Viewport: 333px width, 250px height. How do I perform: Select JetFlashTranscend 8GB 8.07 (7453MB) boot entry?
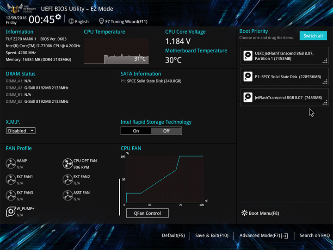coord(284,97)
